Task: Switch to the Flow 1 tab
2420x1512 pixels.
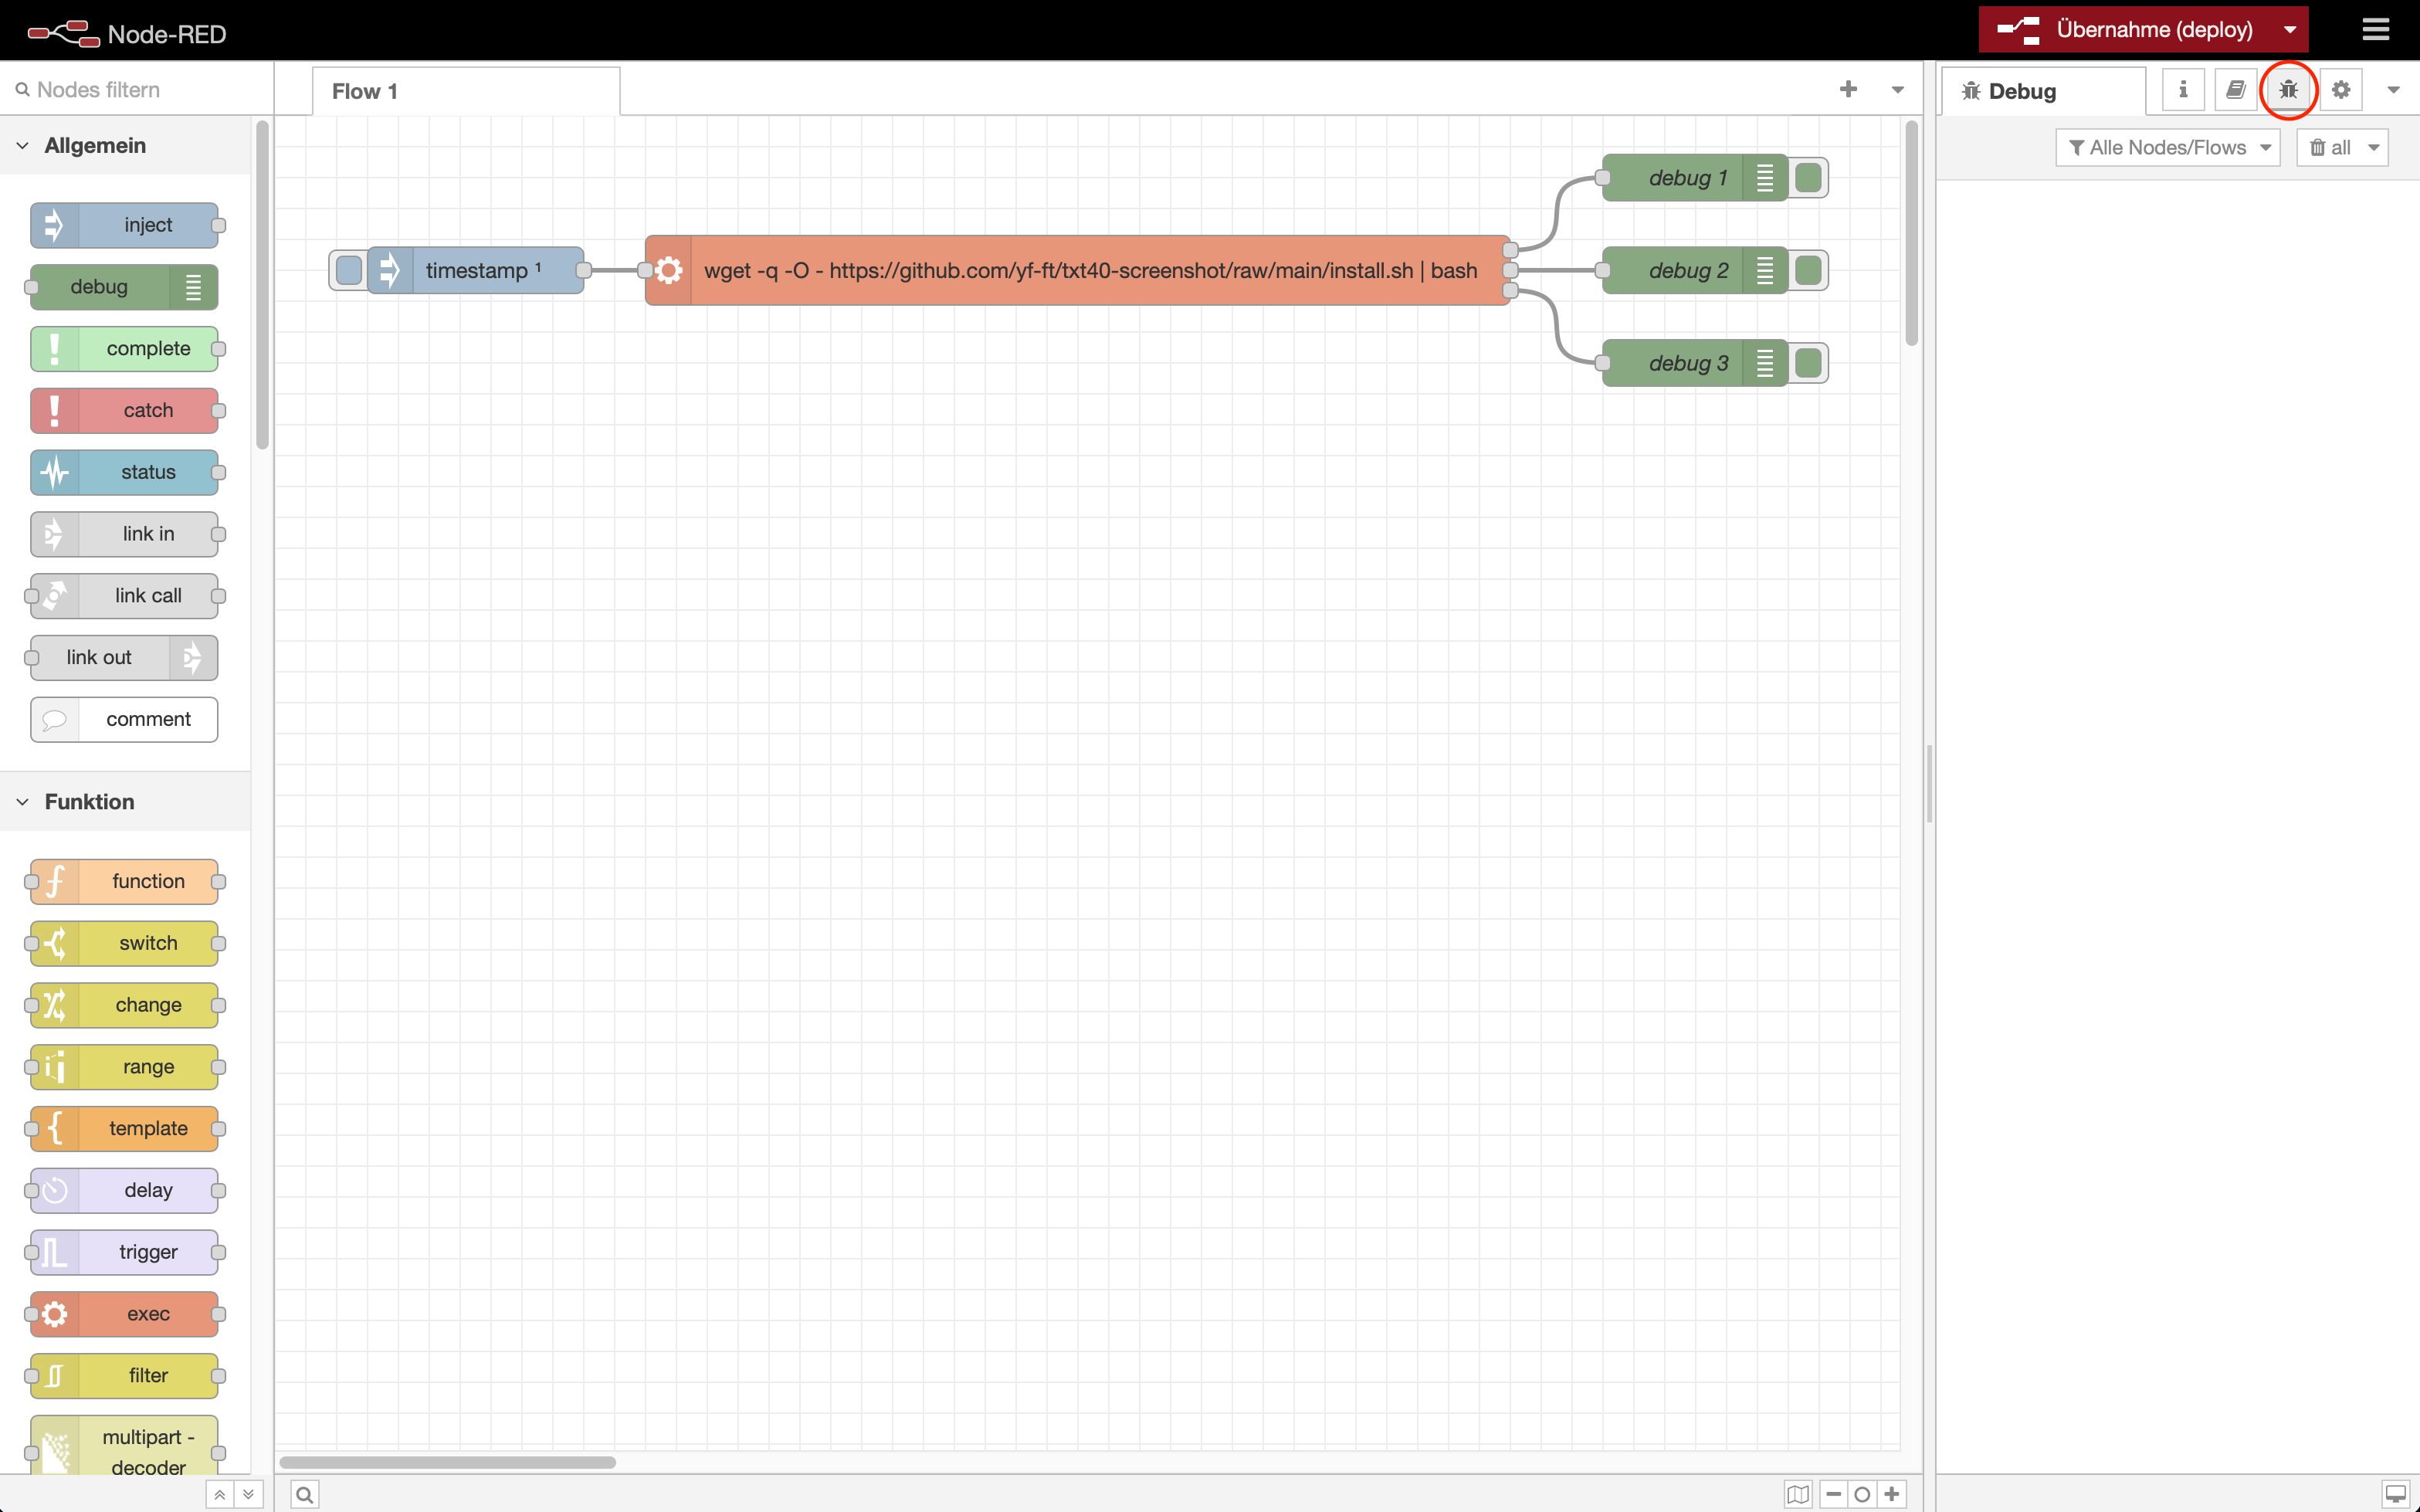Action: (x=465, y=91)
